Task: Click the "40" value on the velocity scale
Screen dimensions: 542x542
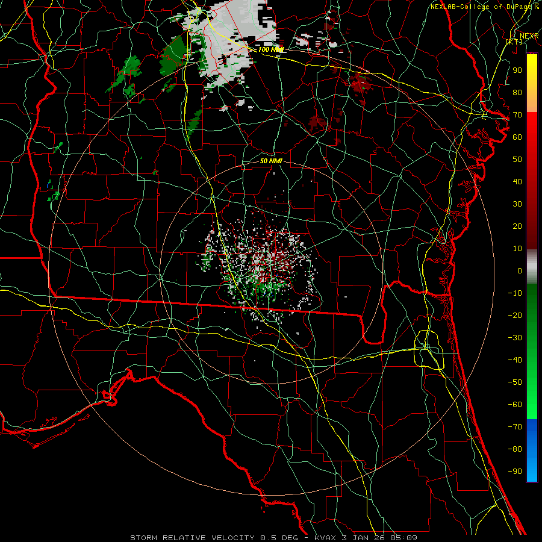Action: click(x=517, y=181)
